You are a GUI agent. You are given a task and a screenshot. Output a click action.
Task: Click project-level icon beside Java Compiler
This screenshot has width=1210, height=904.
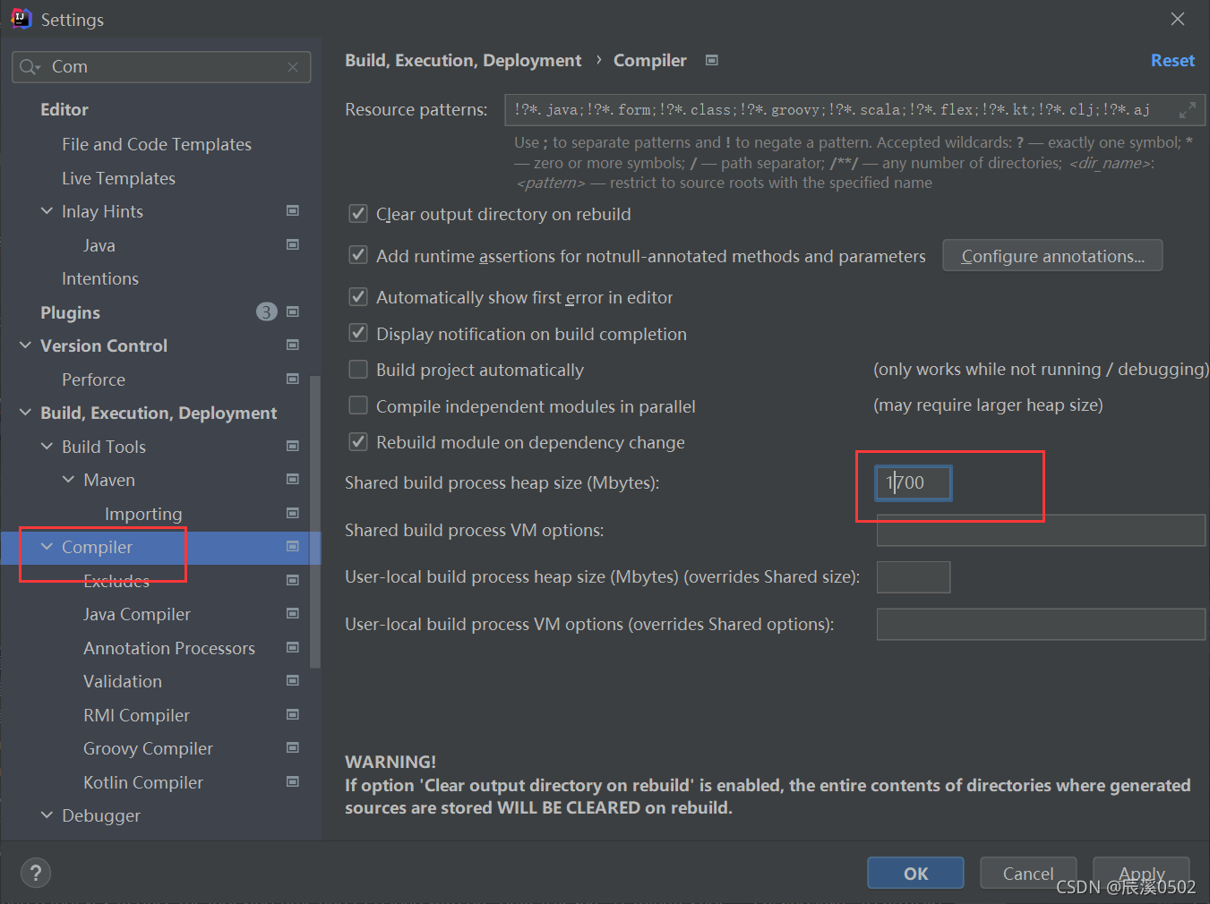[x=292, y=613]
